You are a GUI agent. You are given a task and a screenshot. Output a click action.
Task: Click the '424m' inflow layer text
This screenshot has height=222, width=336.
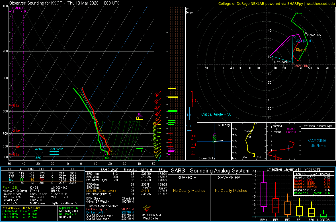pyautogui.click(x=39, y=149)
